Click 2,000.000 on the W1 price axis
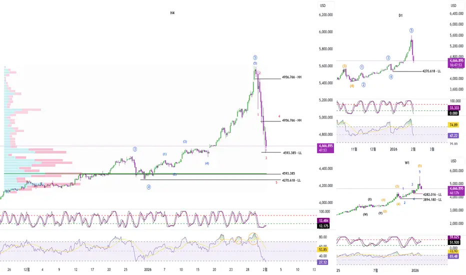The height and width of the screenshot is (275, 466). point(456,223)
